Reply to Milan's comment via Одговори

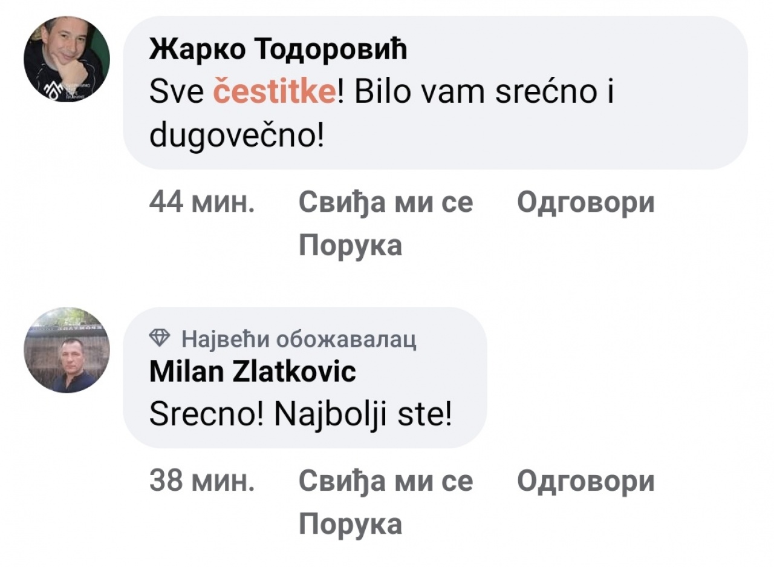click(585, 481)
